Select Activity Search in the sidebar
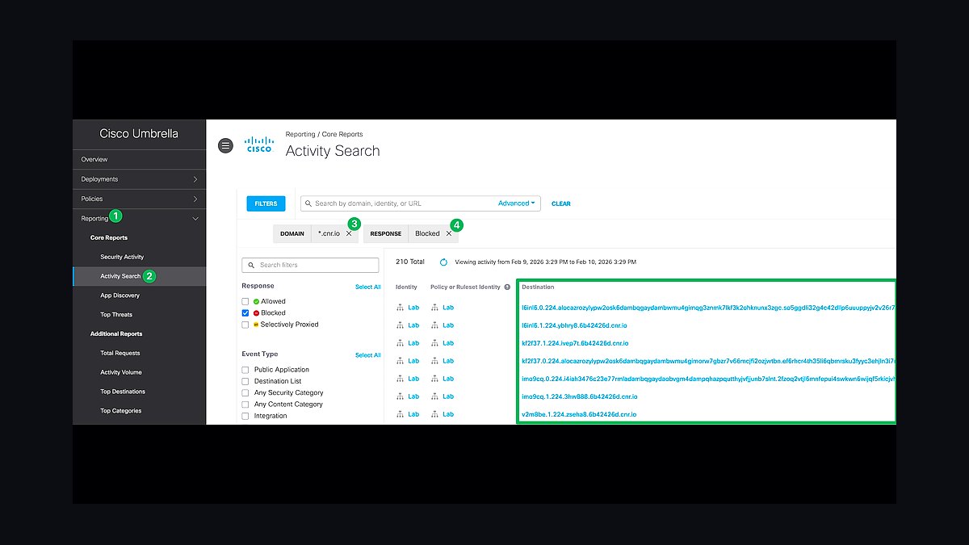 120,276
